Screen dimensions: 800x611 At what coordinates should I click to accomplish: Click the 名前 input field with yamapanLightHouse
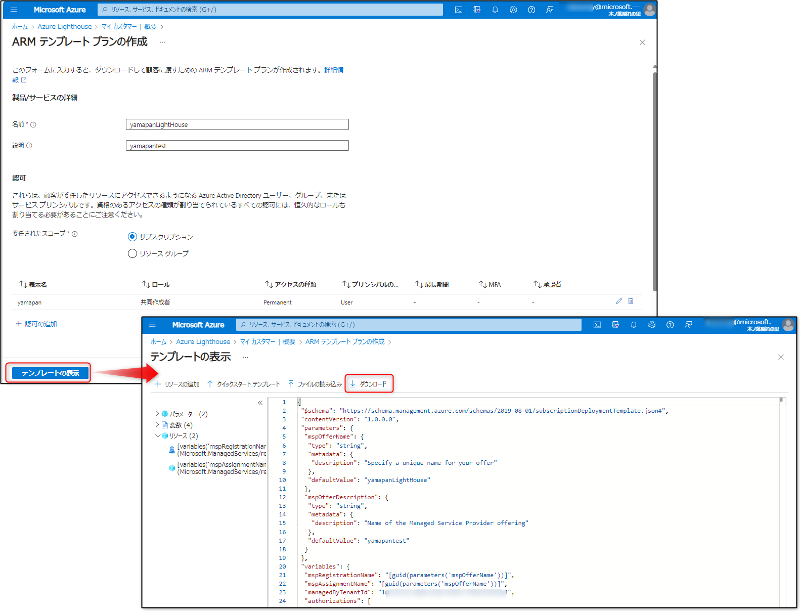coord(237,124)
